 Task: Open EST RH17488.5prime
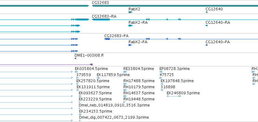[139, 81]
